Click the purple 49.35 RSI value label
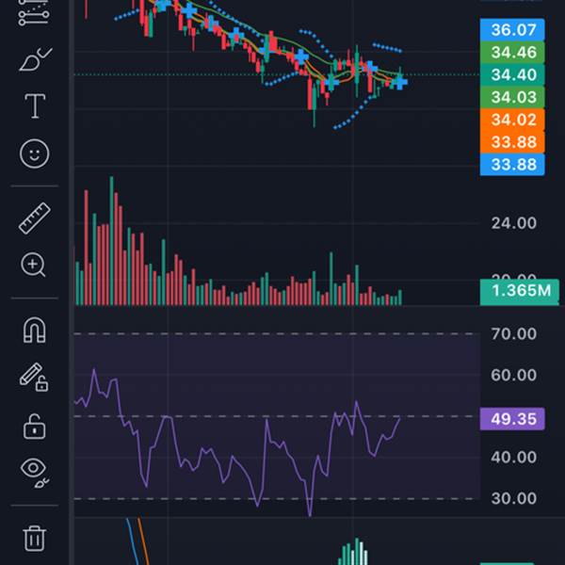This screenshot has width=565, height=565. 512,419
